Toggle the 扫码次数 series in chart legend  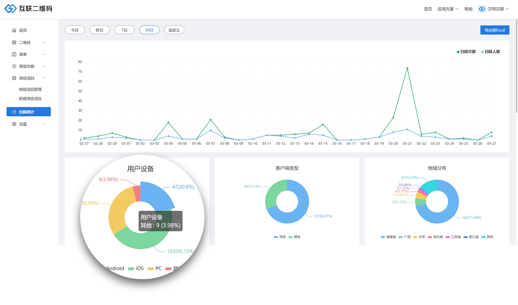[x=466, y=52]
